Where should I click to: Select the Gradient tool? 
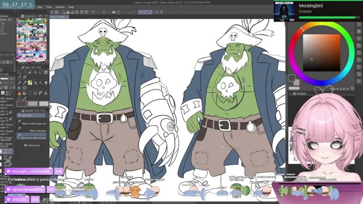tap(24, 93)
